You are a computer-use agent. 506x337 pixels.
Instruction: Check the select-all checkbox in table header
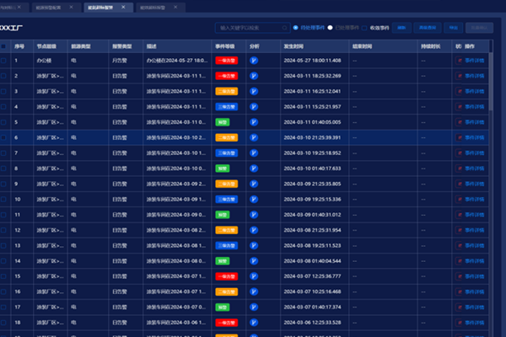click(x=3, y=46)
